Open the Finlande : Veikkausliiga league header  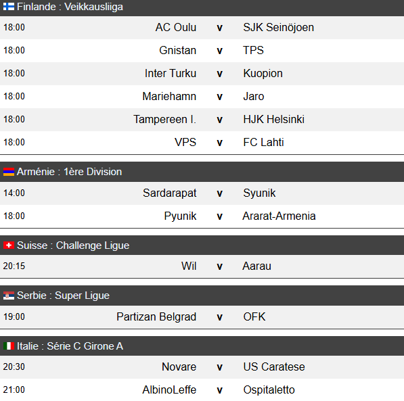coord(202,7)
